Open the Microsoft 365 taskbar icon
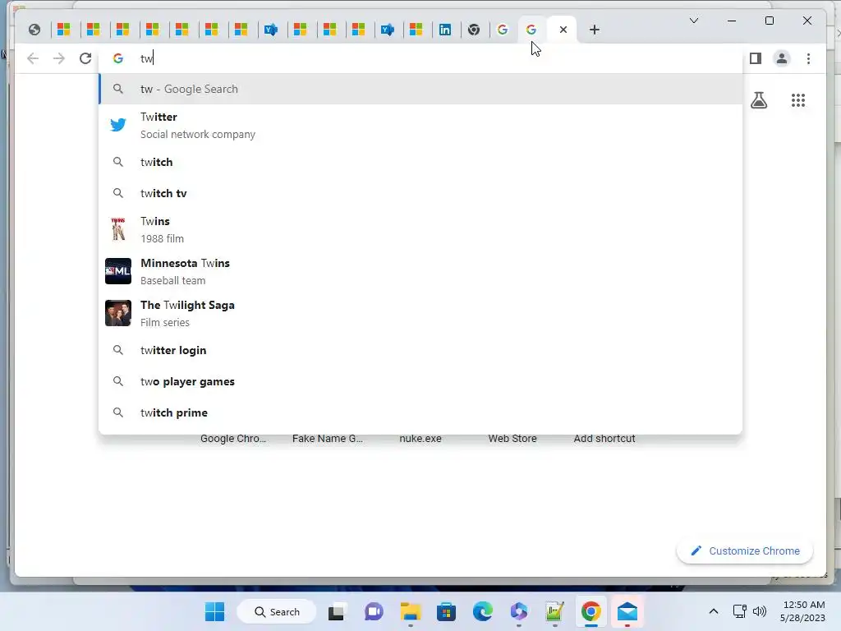841x631 pixels. pyautogui.click(x=519, y=611)
